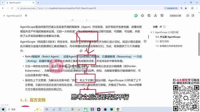
Task: Click the word count indicator at the bottom left
Action: pyautogui.click(x=5, y=105)
